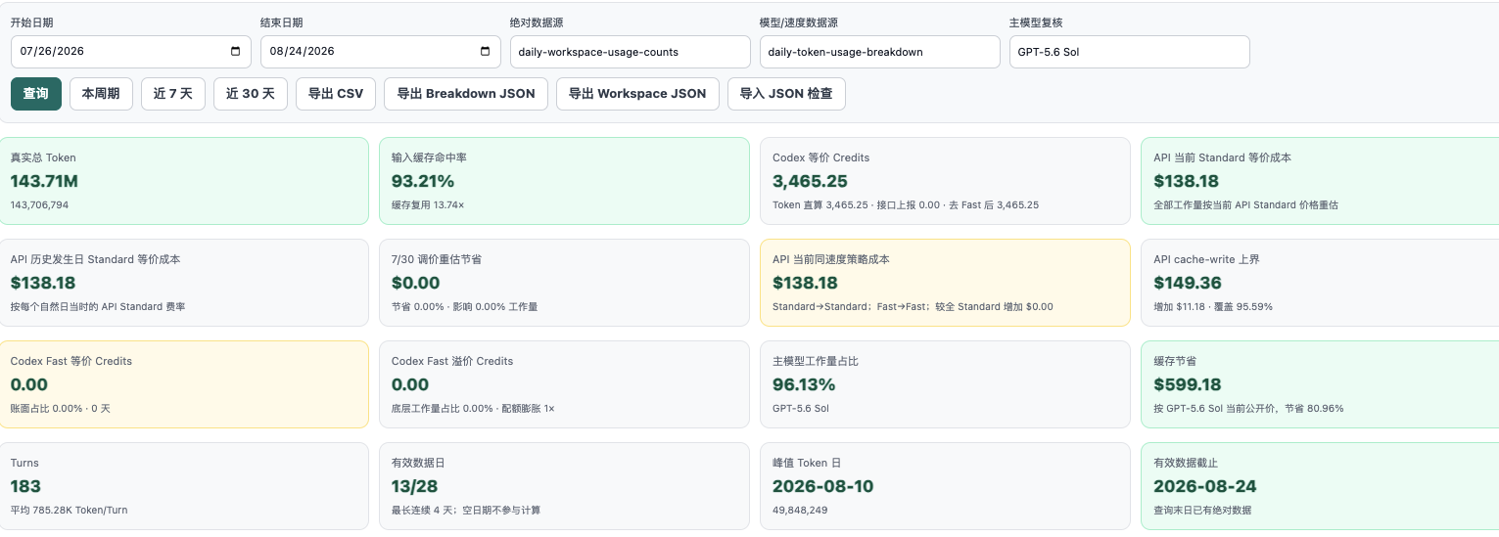
Task: Focus the 开始日期 date field
Action: coord(131,52)
